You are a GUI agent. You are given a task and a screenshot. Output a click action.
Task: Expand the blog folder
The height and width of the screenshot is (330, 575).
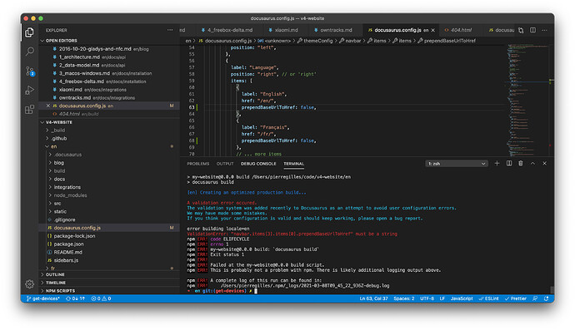pos(109,163)
